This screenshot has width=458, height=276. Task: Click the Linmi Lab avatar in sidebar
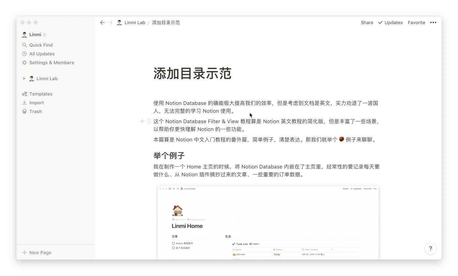tap(32, 79)
